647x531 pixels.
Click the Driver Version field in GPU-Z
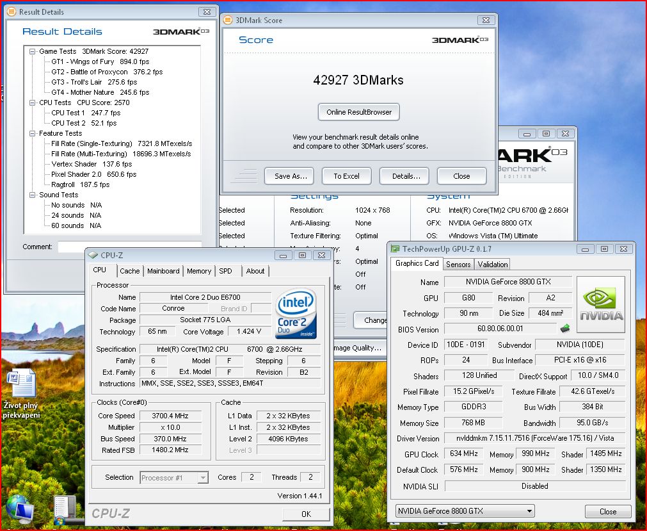[535, 438]
